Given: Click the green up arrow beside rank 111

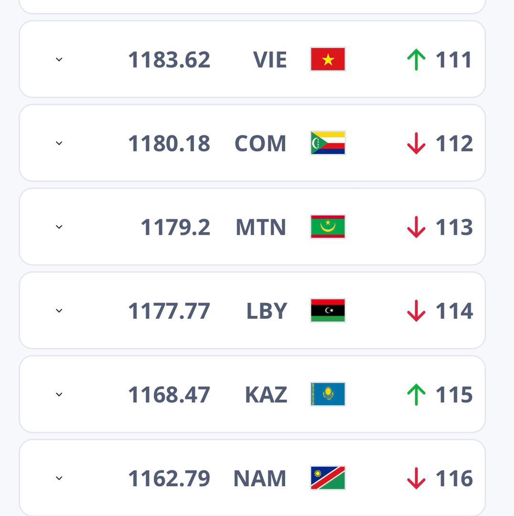Looking at the screenshot, I should pyautogui.click(x=416, y=60).
